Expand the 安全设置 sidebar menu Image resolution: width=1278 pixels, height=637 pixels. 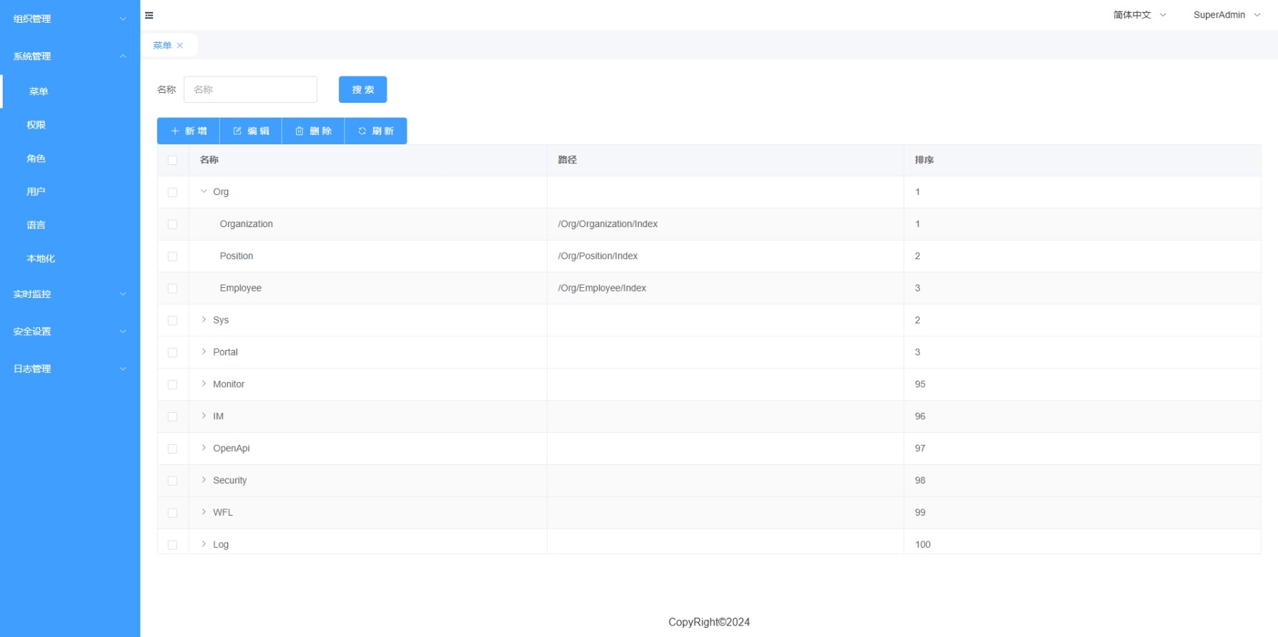click(x=70, y=331)
